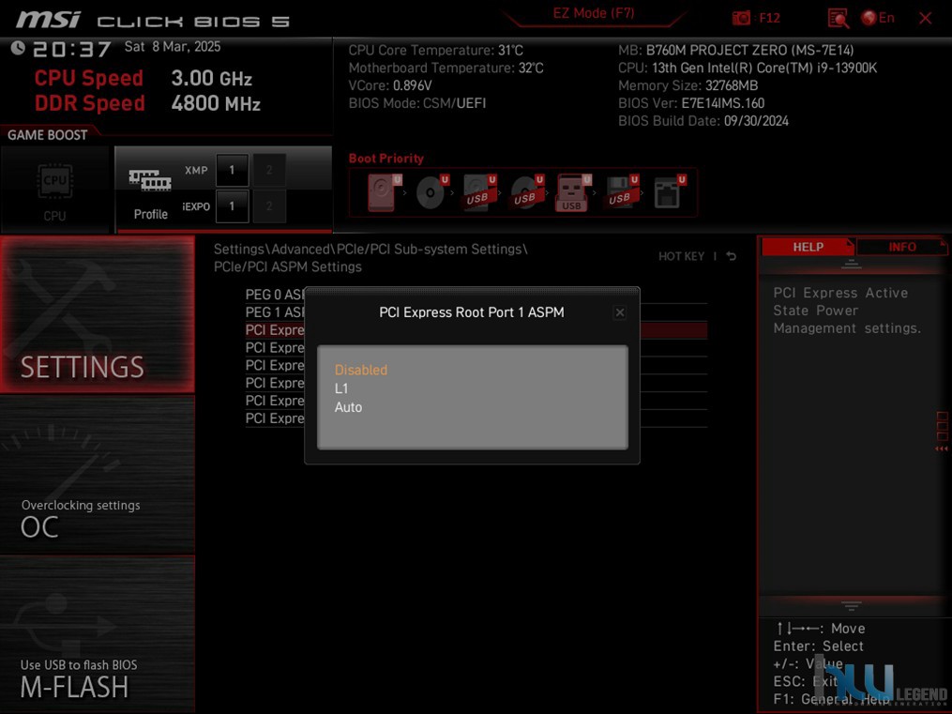Click the popup title PCI Express Root Port 1 ASPM
Image resolution: width=952 pixels, height=714 pixels.
[x=471, y=312]
